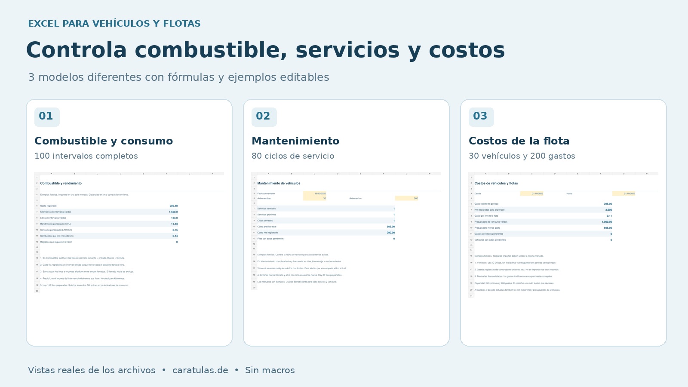Click the 'Mantenimiento de vehículos' sheet heading
The width and height of the screenshot is (688, 387).
coord(279,183)
